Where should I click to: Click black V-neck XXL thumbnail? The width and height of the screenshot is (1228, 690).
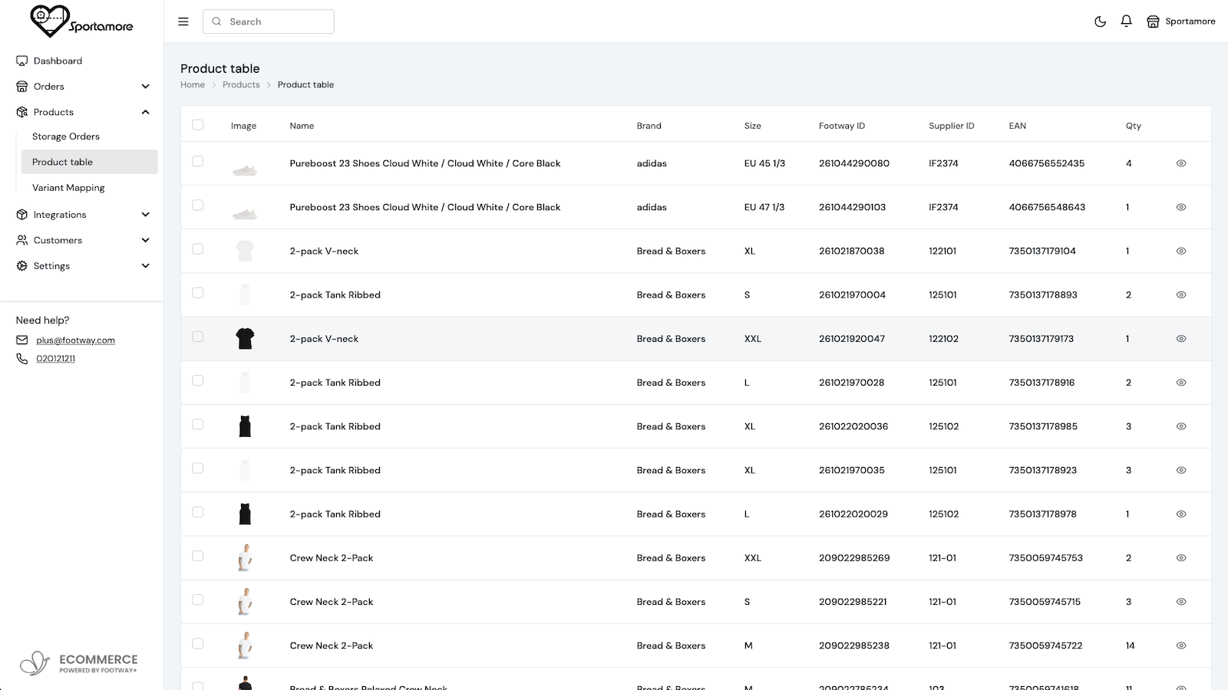[x=245, y=338]
